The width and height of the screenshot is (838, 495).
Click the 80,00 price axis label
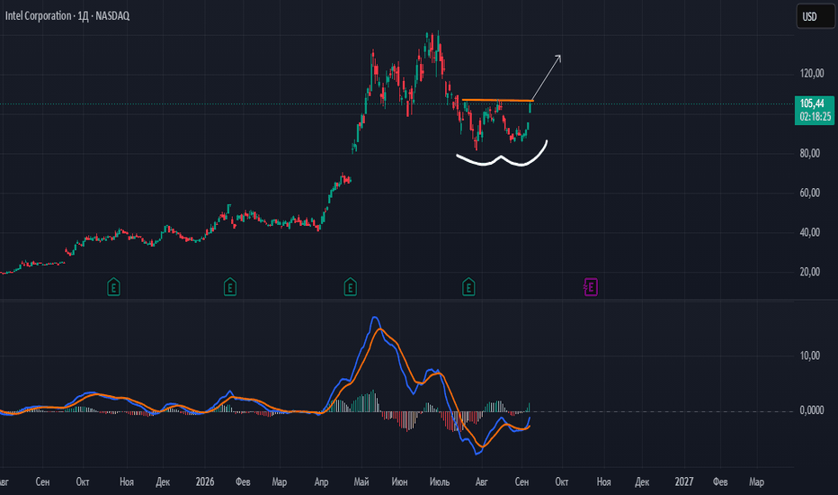pos(809,153)
